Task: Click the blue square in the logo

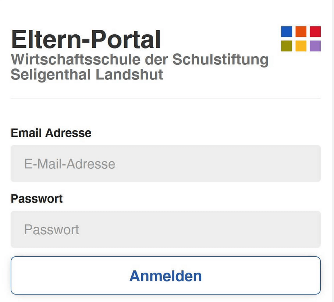Action: pos(287,32)
